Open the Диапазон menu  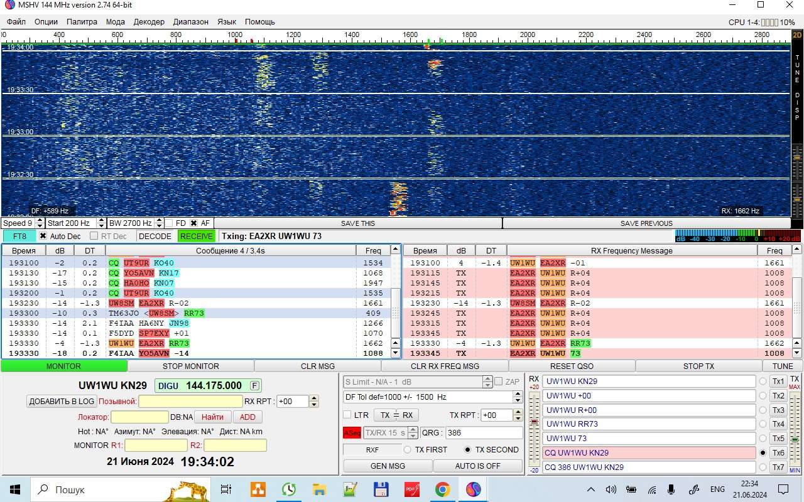pos(190,21)
